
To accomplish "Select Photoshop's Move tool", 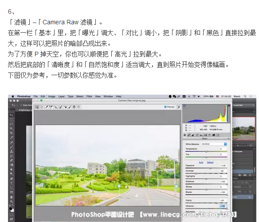I will [x=11, y=115].
